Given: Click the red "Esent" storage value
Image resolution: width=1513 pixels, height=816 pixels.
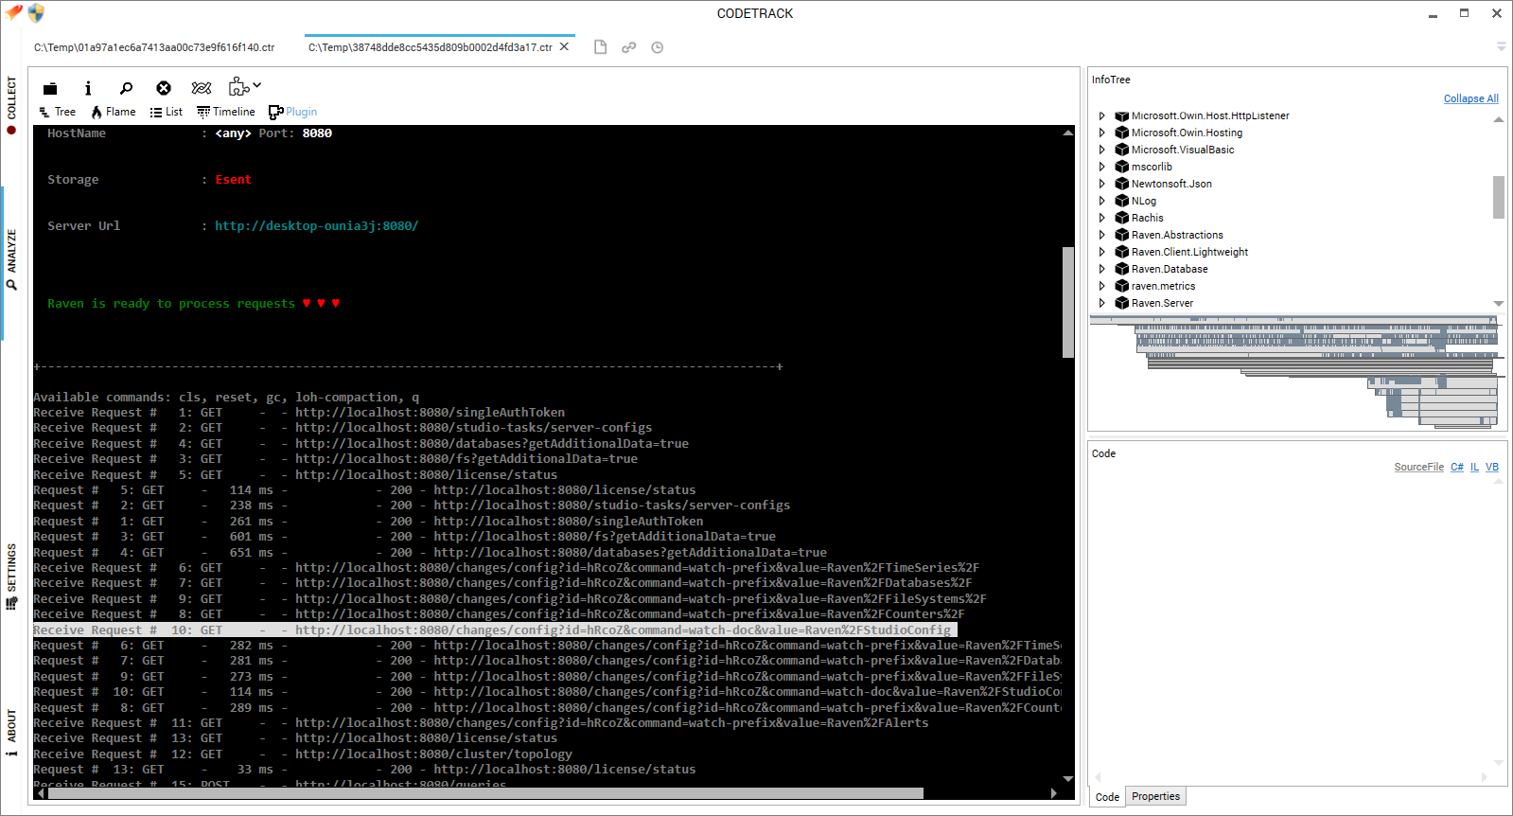Looking at the screenshot, I should click(x=233, y=179).
